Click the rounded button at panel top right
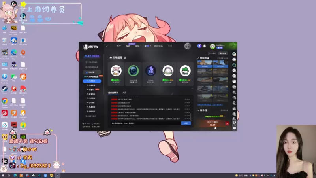 point(223,53)
